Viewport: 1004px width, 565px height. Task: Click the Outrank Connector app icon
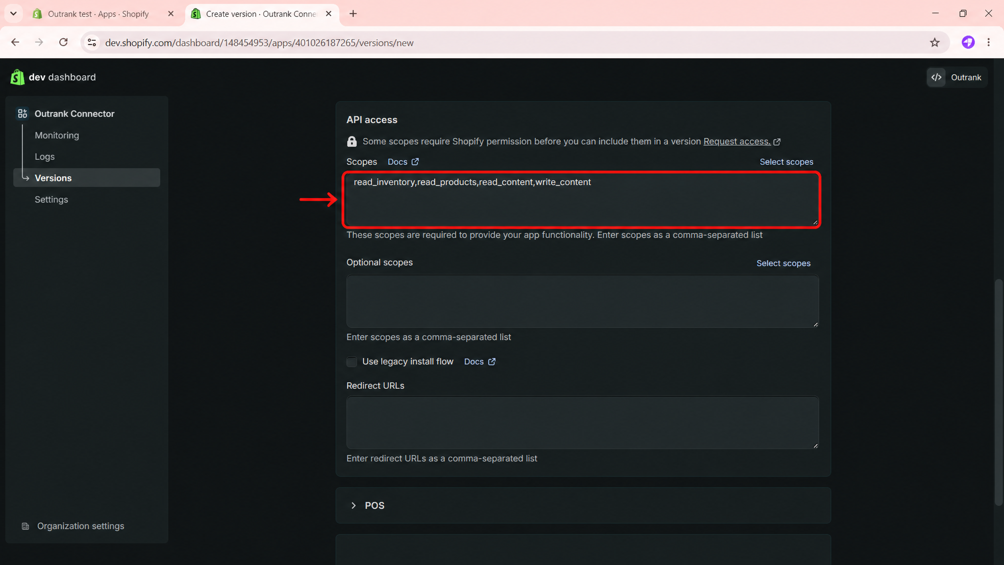(x=23, y=114)
